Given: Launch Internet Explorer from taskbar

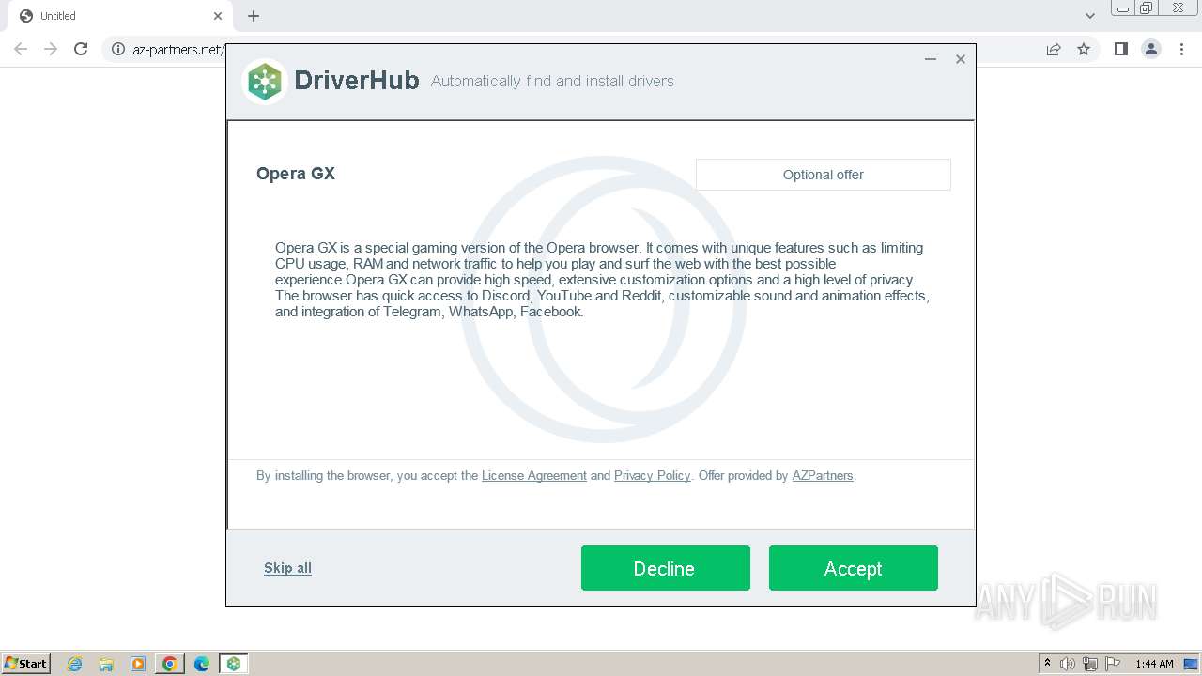Looking at the screenshot, I should (x=74, y=664).
